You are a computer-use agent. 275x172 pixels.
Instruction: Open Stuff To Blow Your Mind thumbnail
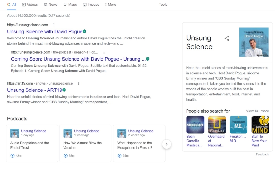(260, 125)
